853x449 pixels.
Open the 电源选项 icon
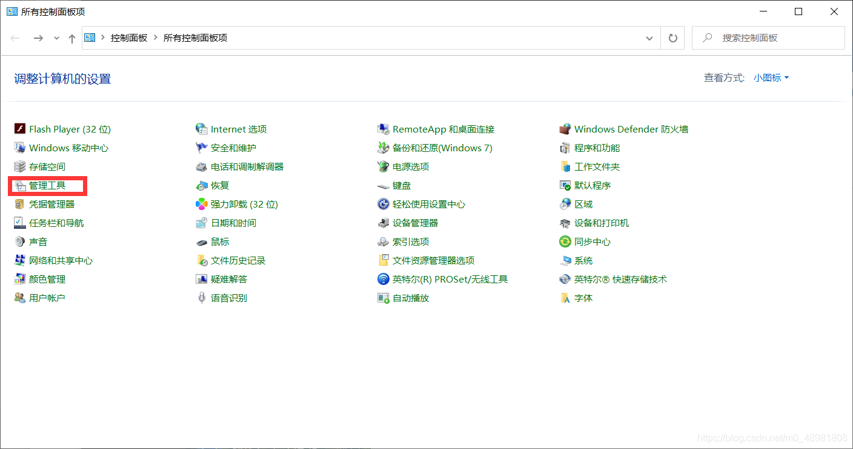tap(383, 166)
